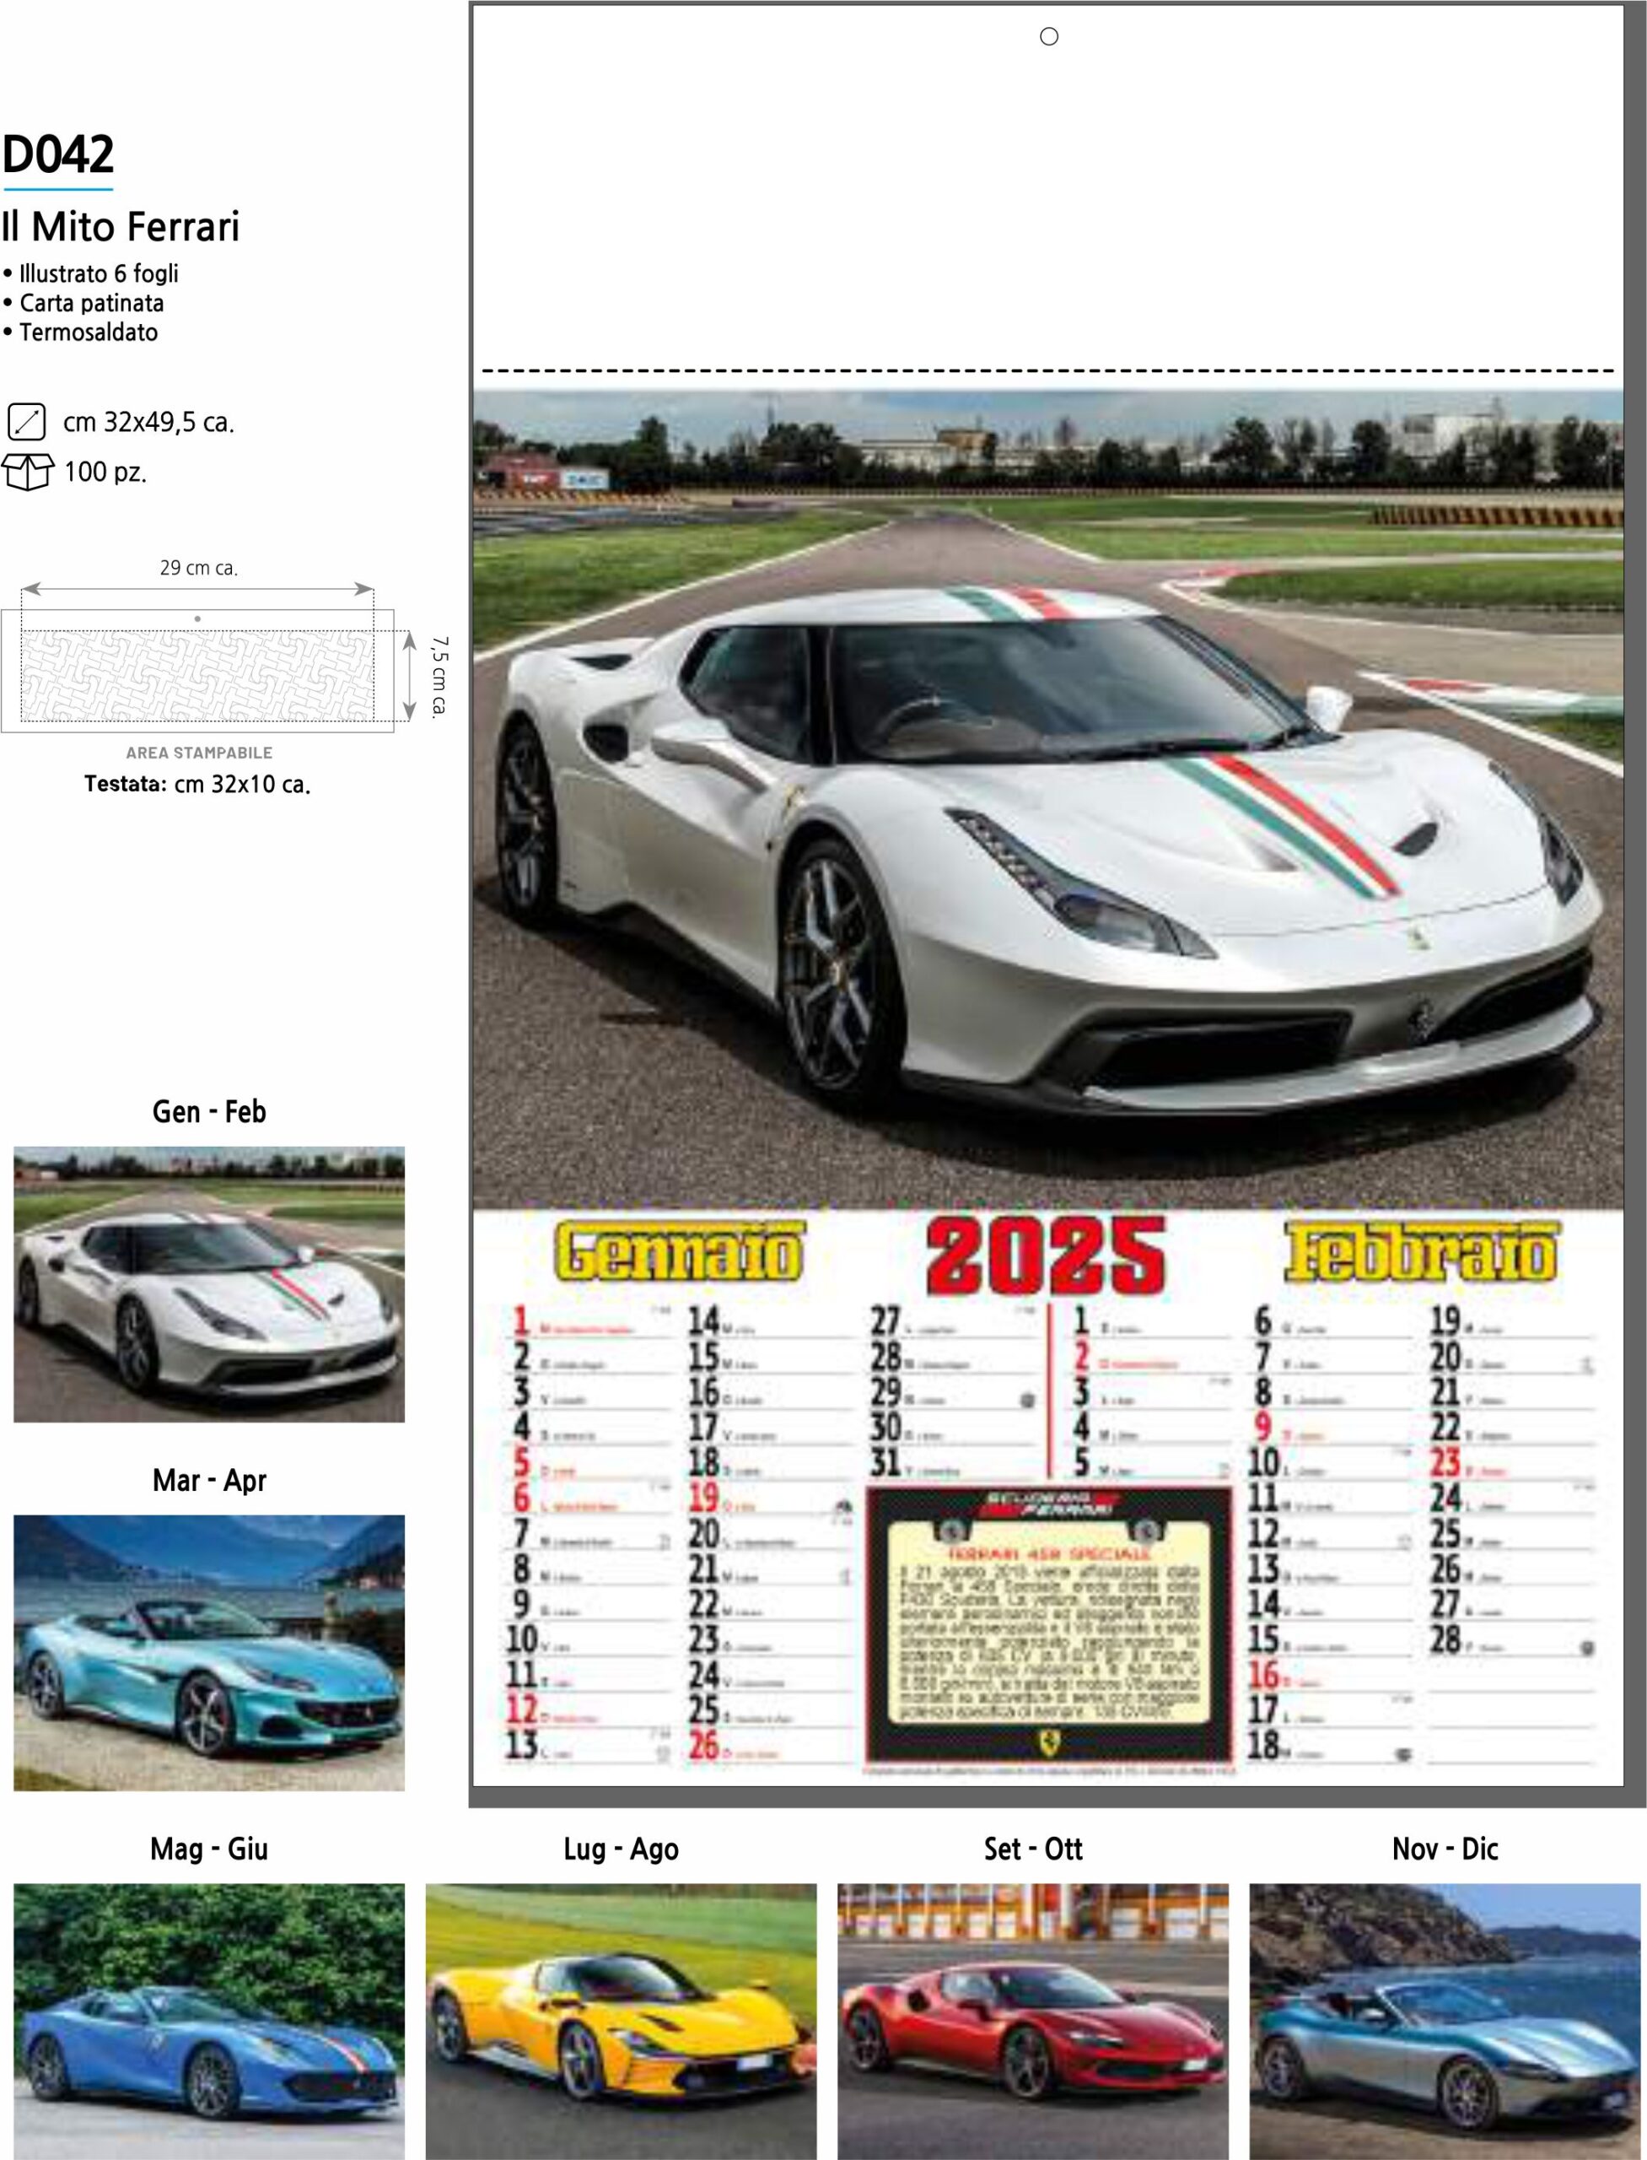Click the printable area pattern diagram

(x=198, y=676)
